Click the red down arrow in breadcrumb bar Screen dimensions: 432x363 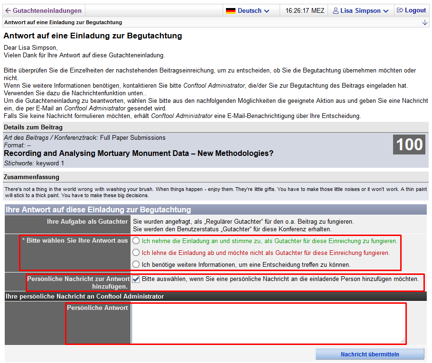tap(424, 23)
